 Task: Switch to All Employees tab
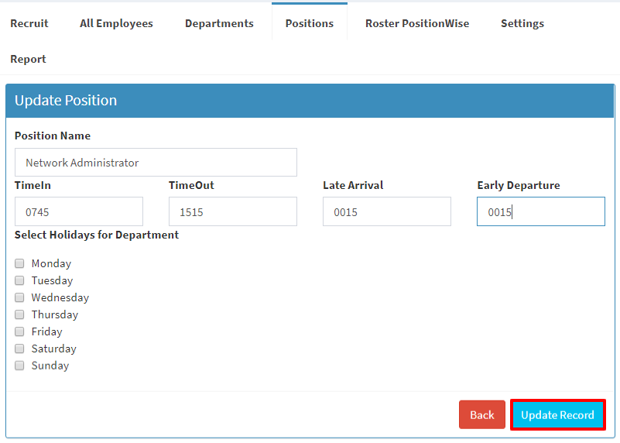(x=116, y=23)
